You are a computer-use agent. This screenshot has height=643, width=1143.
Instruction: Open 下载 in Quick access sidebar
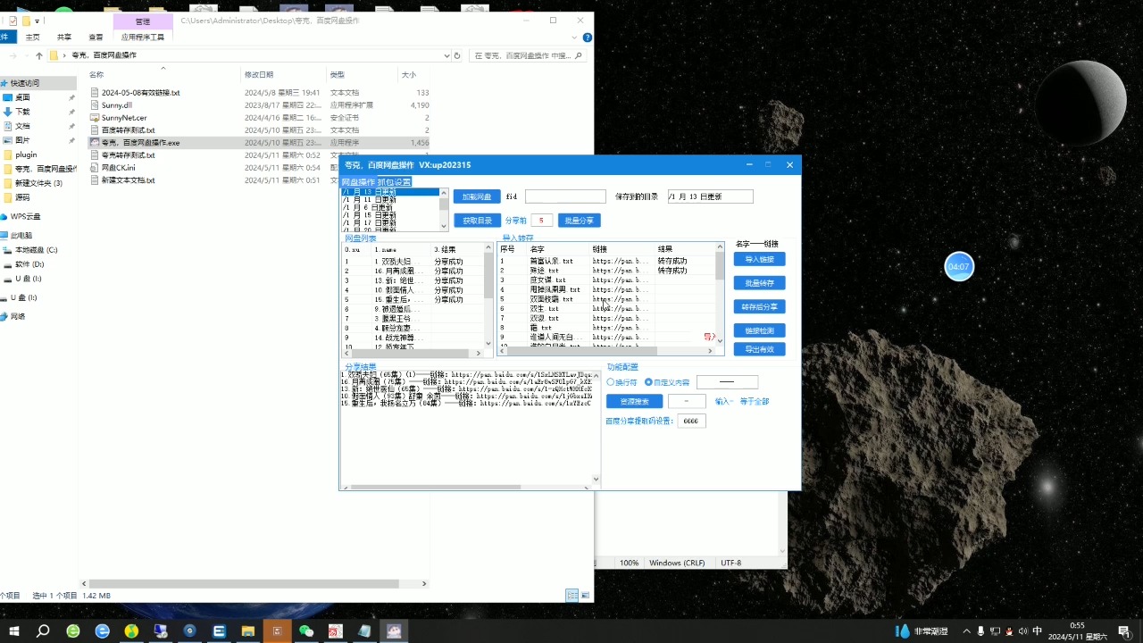22,112
